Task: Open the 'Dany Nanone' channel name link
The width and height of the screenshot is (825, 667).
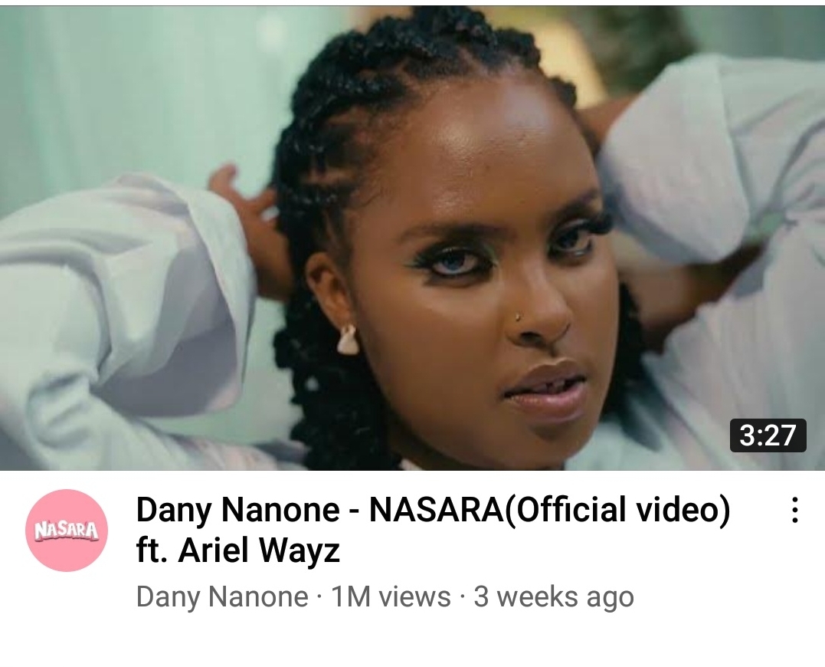Action: click(222, 596)
